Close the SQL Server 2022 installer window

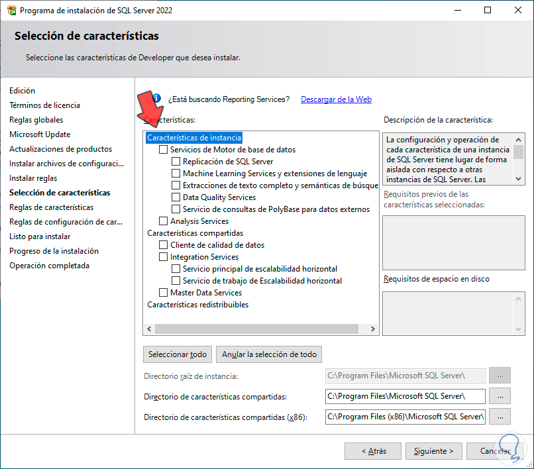[517, 10]
